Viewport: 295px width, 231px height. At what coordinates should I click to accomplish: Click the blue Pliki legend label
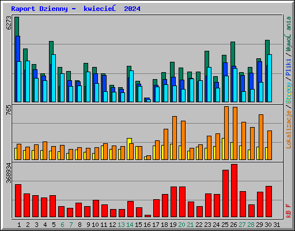[x=289, y=68]
